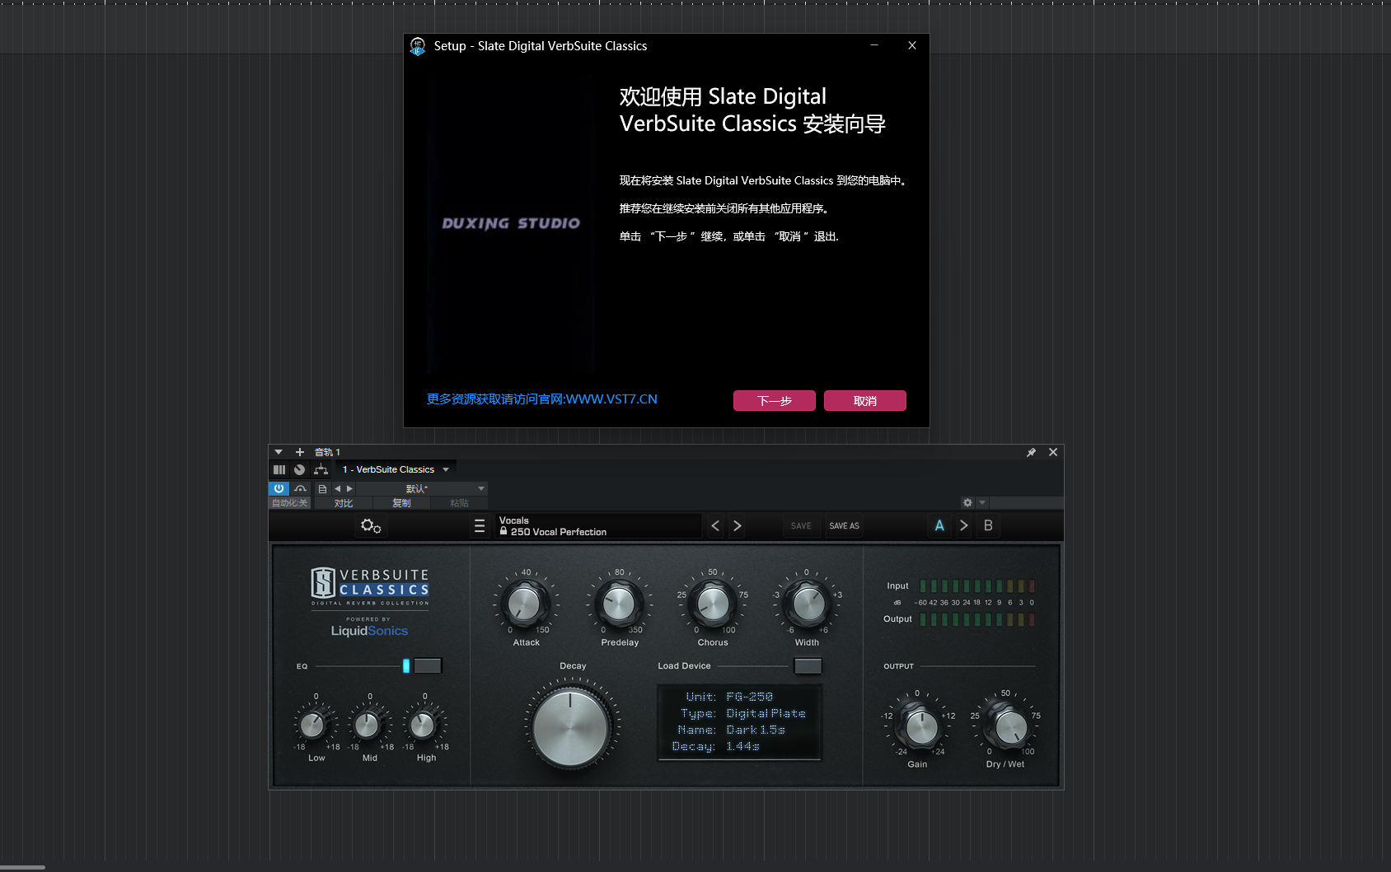Click the preset file icon near 对比
Image resolution: width=1391 pixels, height=872 pixels.
coord(322,488)
